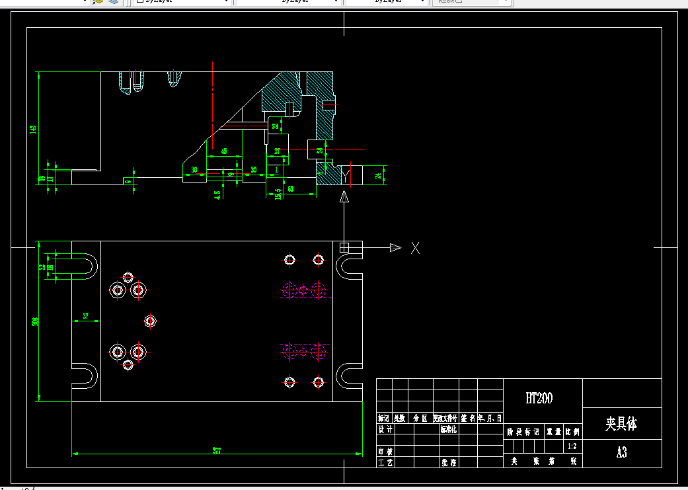Open the color control ByLayer dropdown with swatch
Viewport: 688px width, 490px height.
182,2
